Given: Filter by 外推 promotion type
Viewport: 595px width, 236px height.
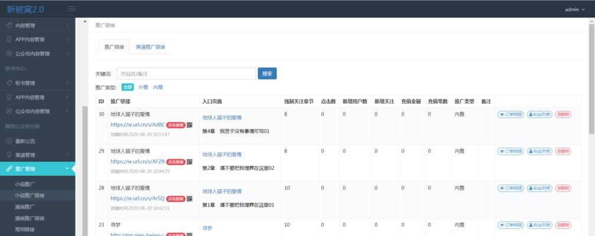Looking at the screenshot, I should click(x=143, y=87).
